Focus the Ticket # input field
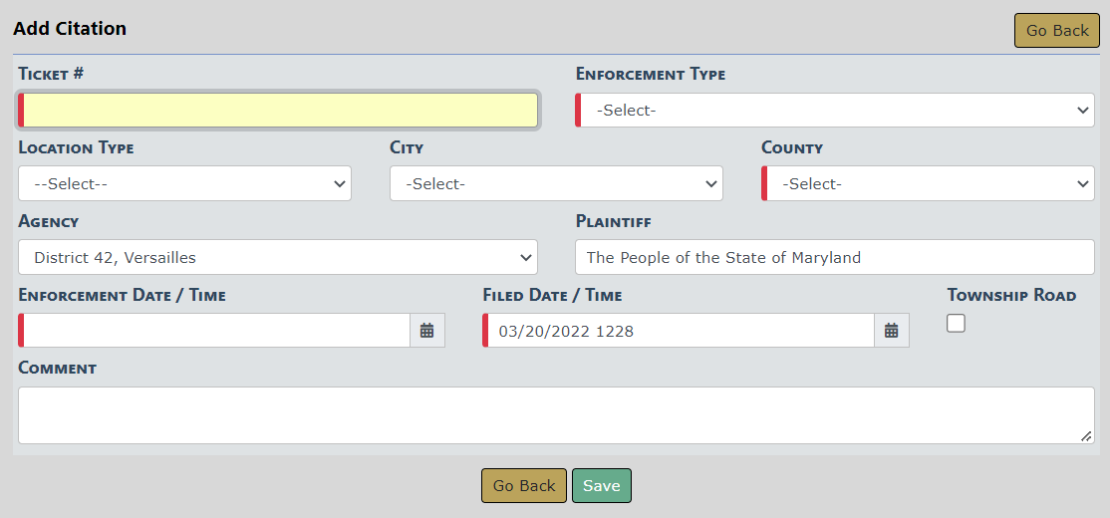 pyautogui.click(x=279, y=111)
